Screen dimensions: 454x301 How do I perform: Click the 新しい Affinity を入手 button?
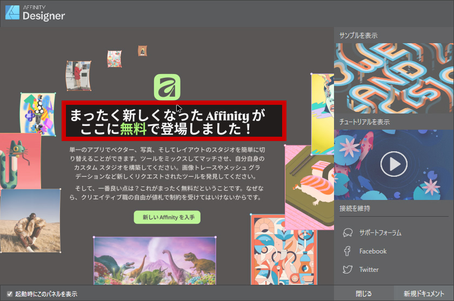coord(167,217)
